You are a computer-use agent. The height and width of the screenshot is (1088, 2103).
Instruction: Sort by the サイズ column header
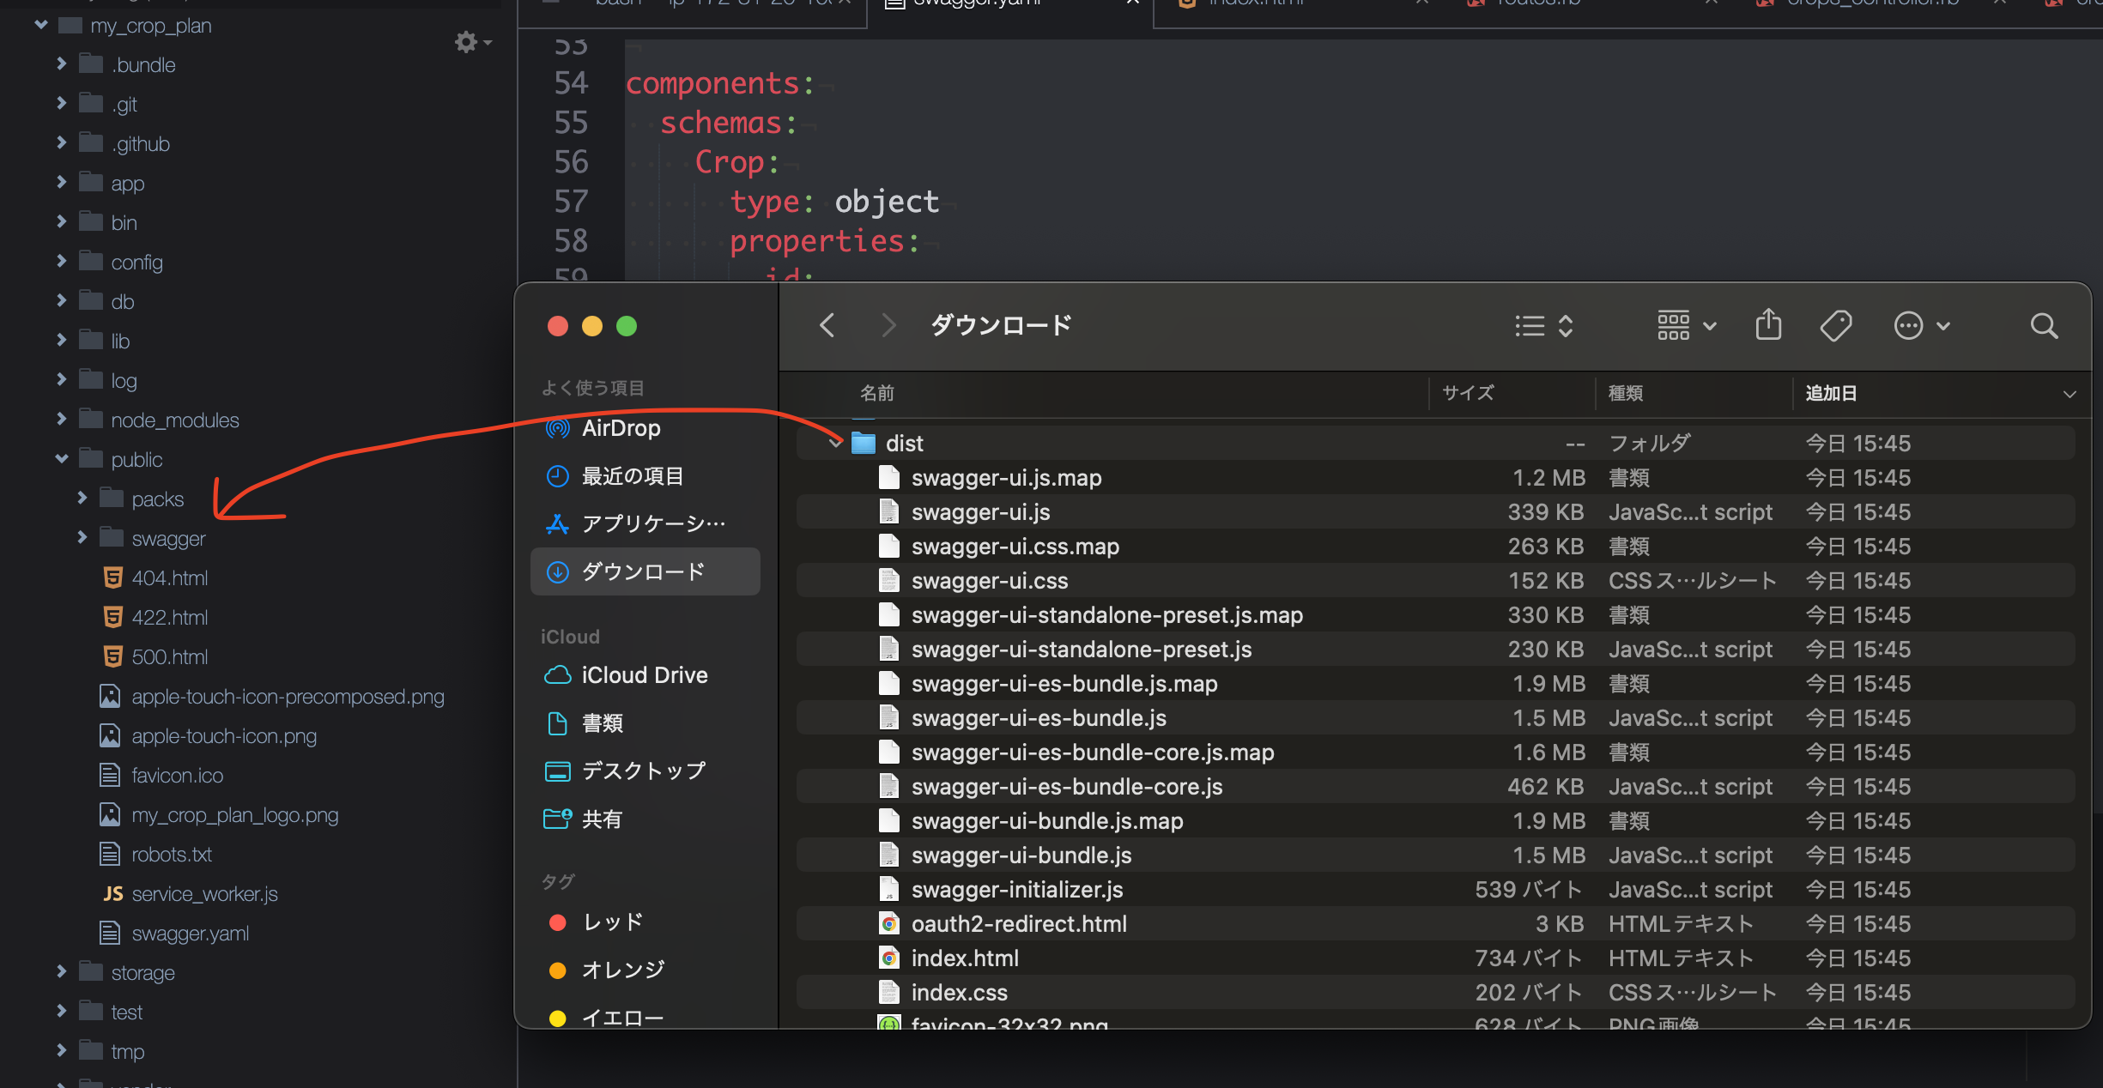tap(1468, 393)
